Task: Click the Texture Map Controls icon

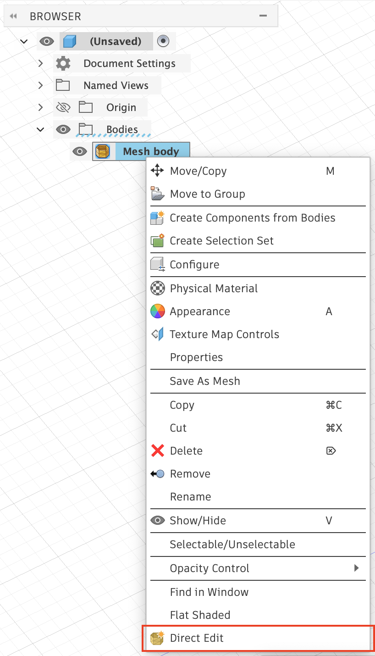Action: [x=157, y=334]
